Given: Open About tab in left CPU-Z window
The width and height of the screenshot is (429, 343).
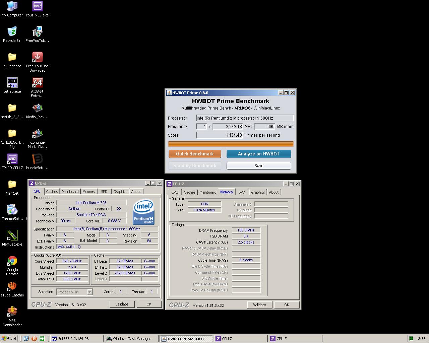Looking at the screenshot, I should click(x=136, y=192).
